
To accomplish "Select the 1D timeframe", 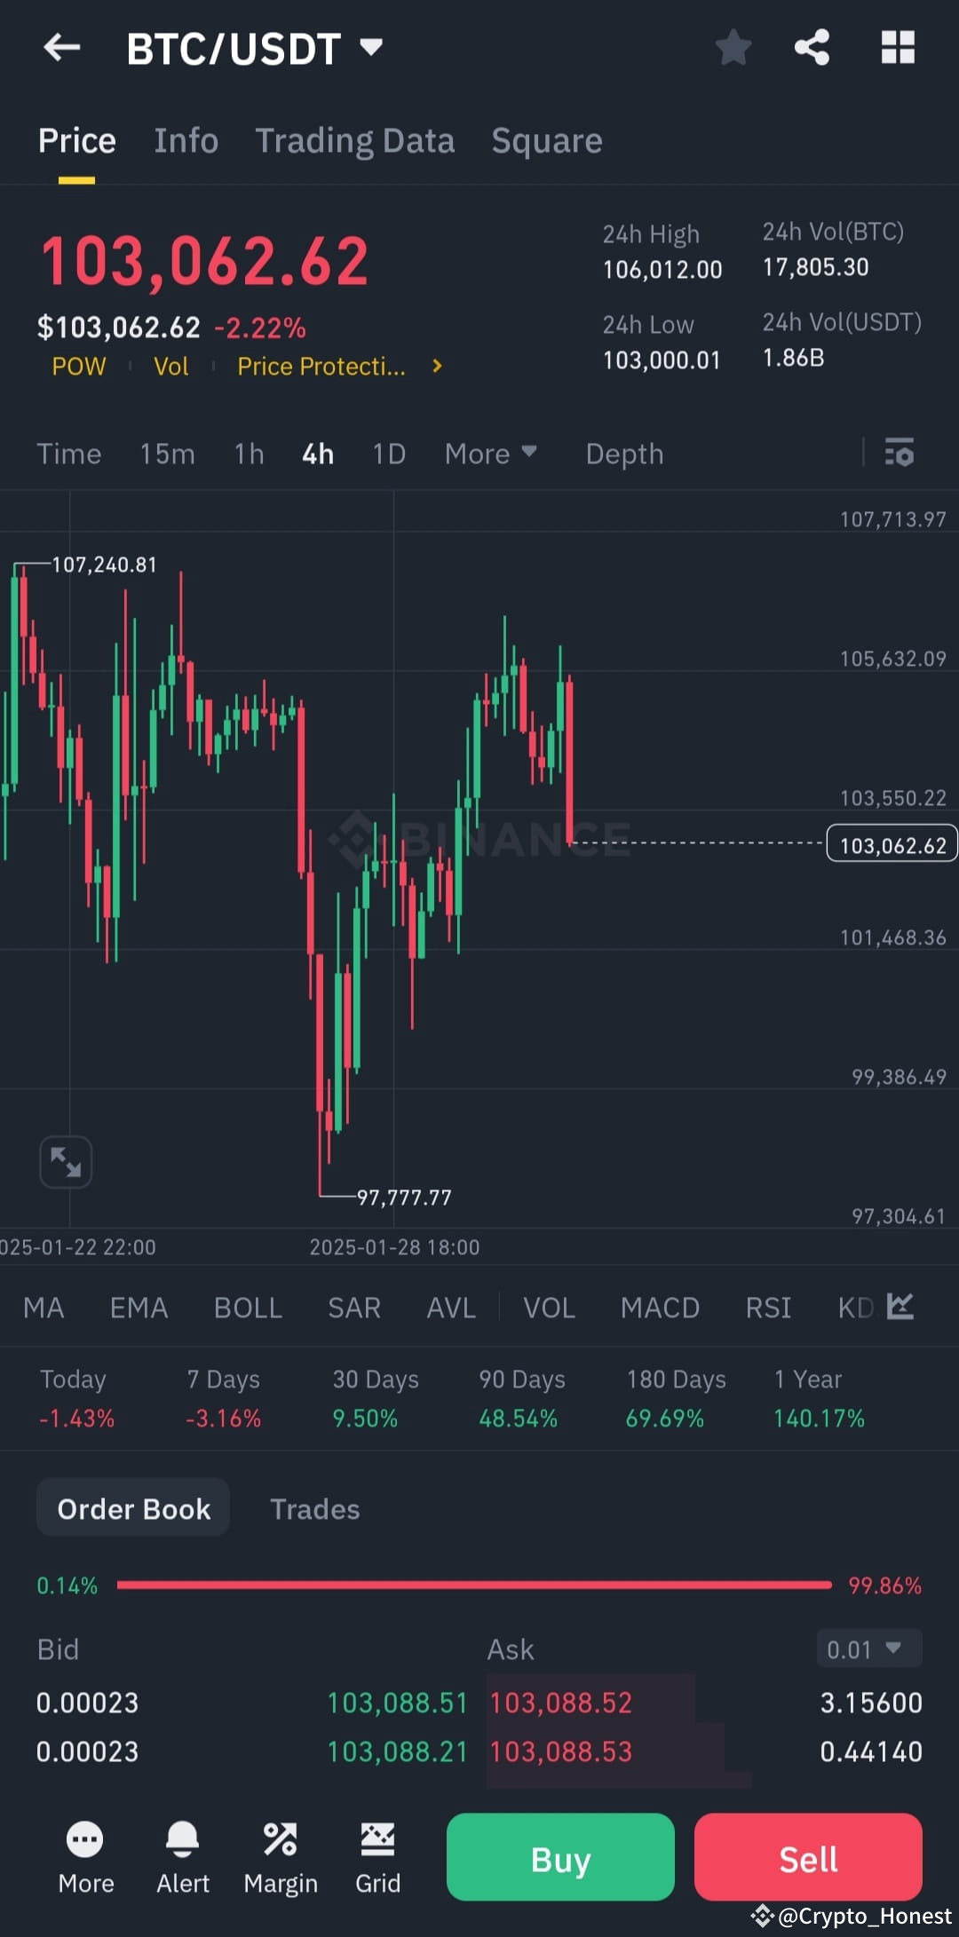I will point(388,454).
